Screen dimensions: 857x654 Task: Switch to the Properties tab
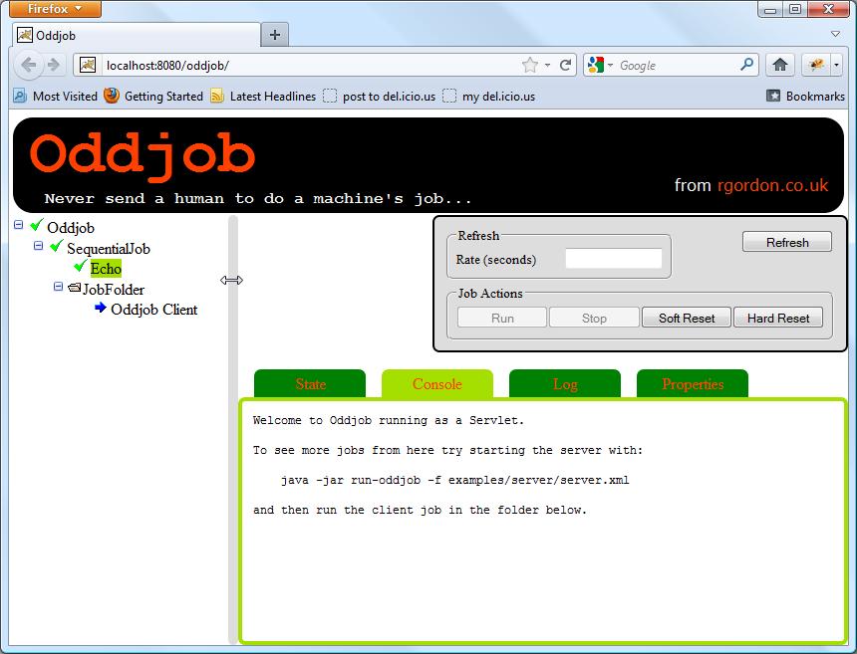(693, 384)
